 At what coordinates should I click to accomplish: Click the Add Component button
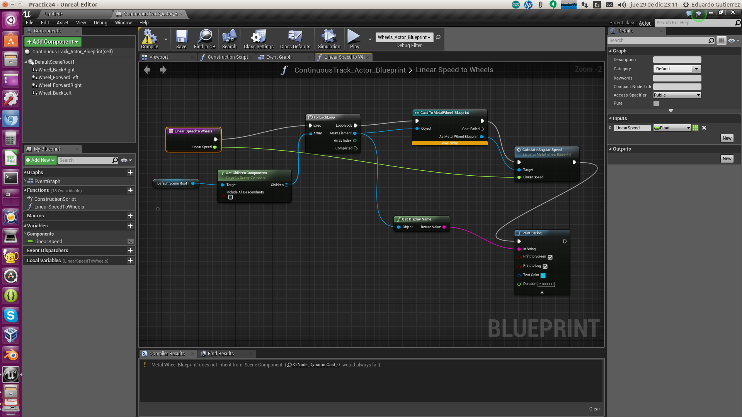point(53,42)
